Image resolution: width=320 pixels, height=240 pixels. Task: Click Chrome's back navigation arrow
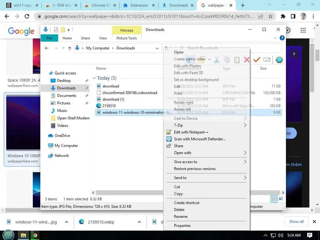click(x=7, y=16)
